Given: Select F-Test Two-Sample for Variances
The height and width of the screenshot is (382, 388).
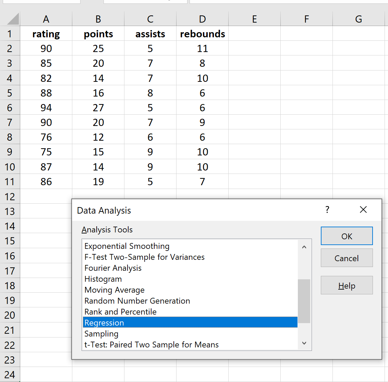Looking at the screenshot, I should (x=190, y=257).
